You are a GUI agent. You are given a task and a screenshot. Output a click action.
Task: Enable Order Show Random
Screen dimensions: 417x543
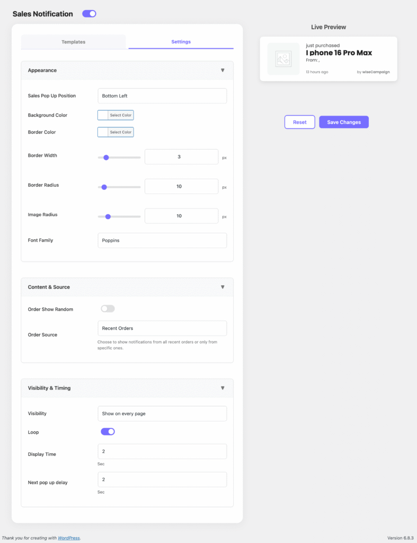point(108,308)
